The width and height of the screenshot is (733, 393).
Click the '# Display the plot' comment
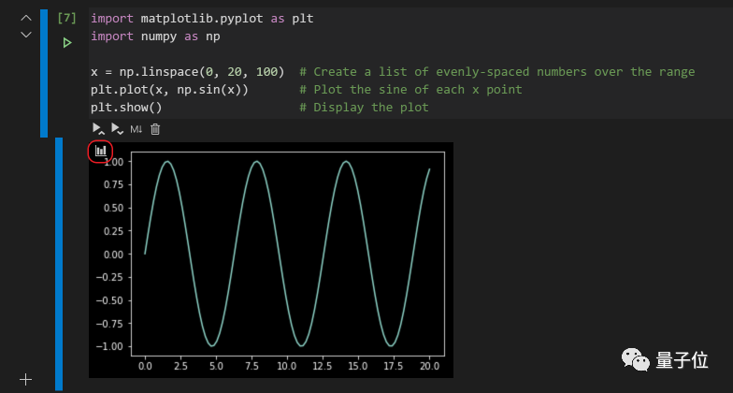tap(364, 108)
